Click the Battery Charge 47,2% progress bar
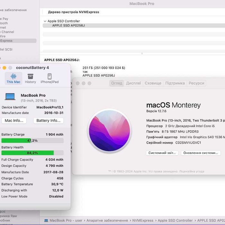This screenshot has height=225, width=225. click(32, 140)
